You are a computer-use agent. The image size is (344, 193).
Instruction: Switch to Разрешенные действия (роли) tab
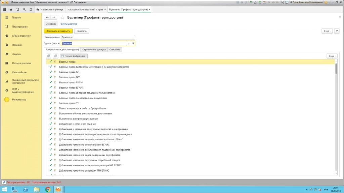coord(62,50)
